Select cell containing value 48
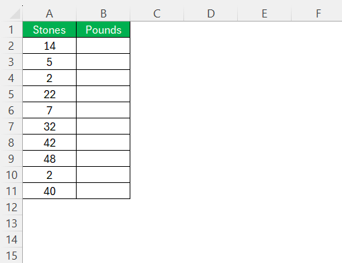342x263 pixels. click(49, 159)
